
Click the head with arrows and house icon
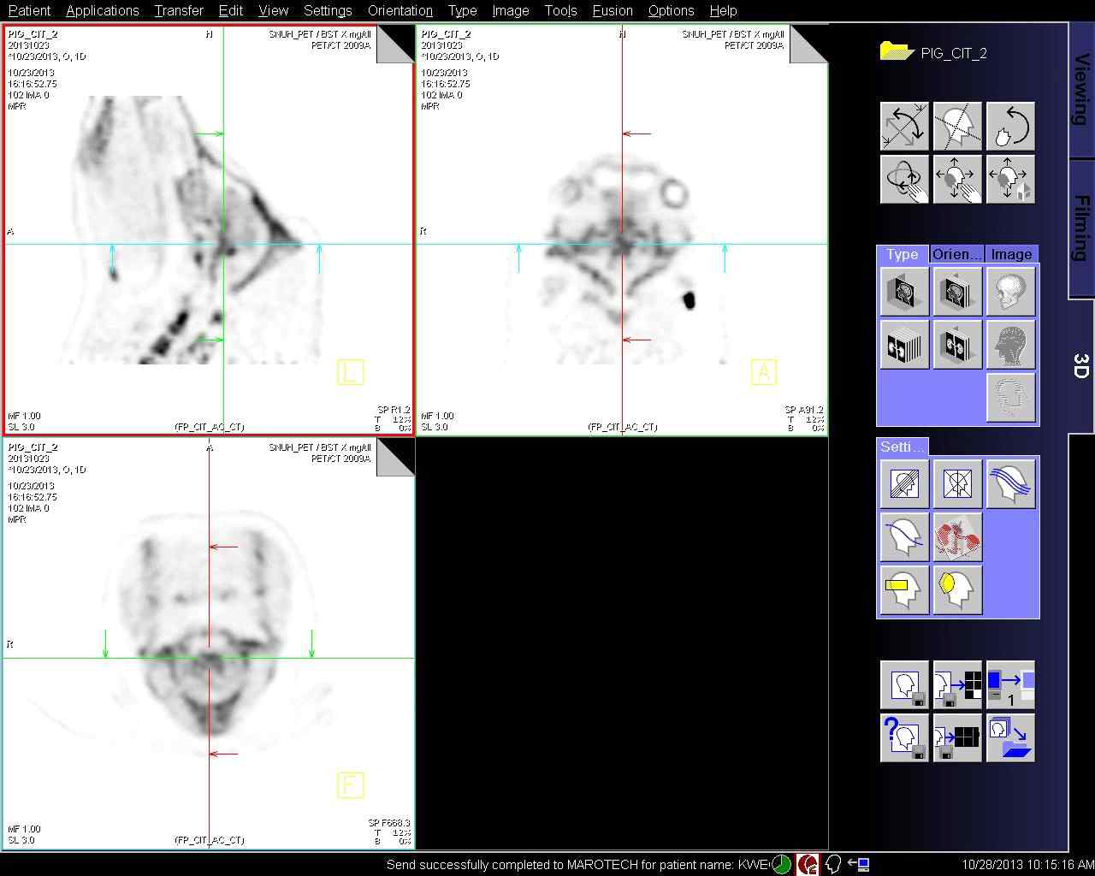click(1010, 179)
